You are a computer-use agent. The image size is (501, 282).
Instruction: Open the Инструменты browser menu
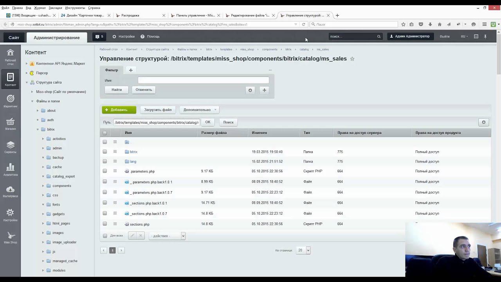pyautogui.click(x=75, y=8)
